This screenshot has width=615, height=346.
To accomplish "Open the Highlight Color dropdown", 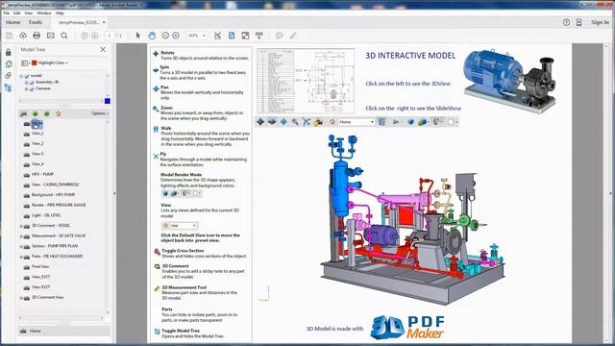I will tap(53, 62).
